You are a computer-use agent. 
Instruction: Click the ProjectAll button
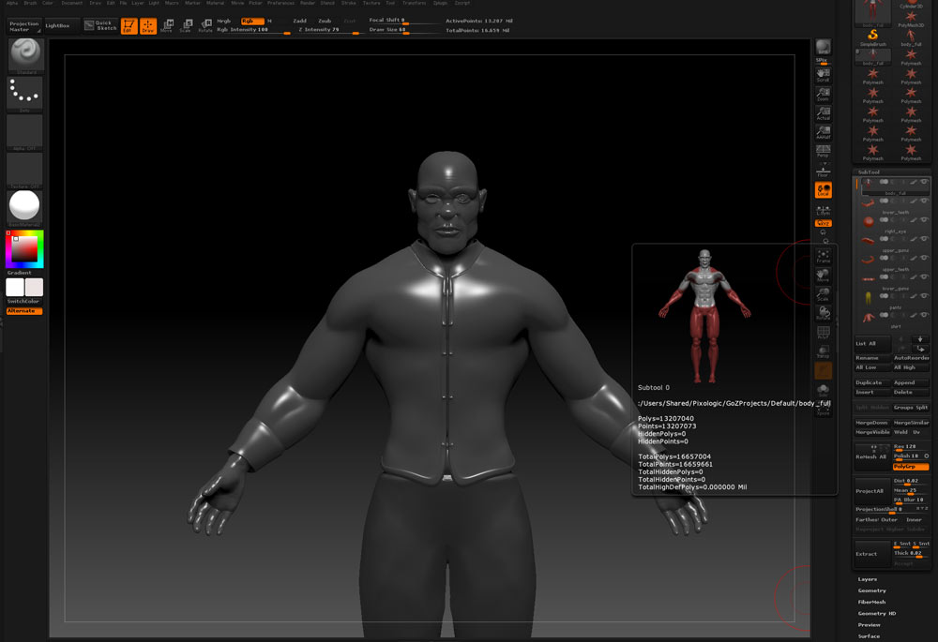coord(872,491)
